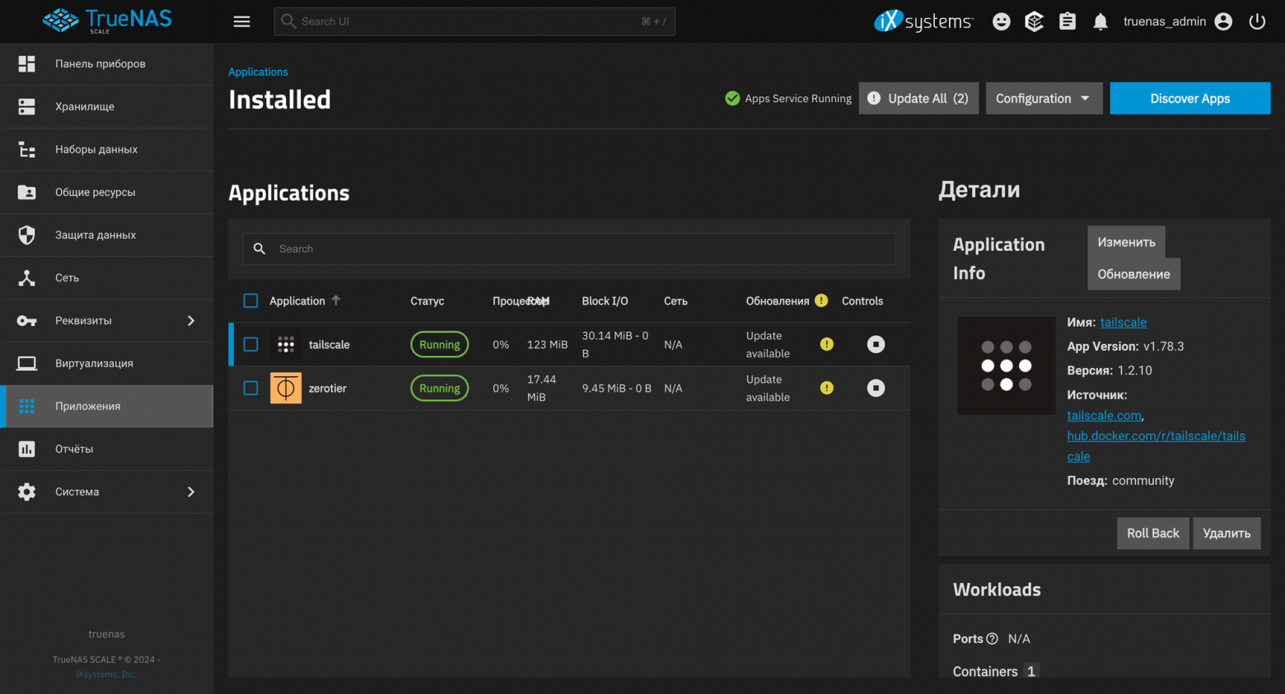Screen dimensions: 1285x694
Task: Click the Roll Back button
Action: point(1152,533)
